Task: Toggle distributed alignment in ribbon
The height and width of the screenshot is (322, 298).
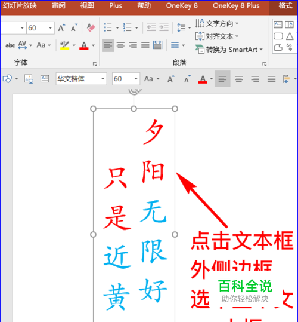Action: pyautogui.click(x=158, y=45)
